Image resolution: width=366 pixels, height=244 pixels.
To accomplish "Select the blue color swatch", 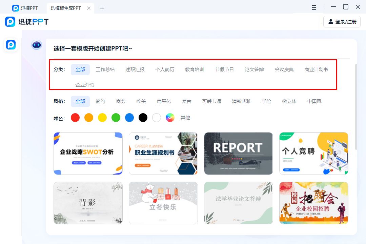I will pyautogui.click(x=129, y=118).
